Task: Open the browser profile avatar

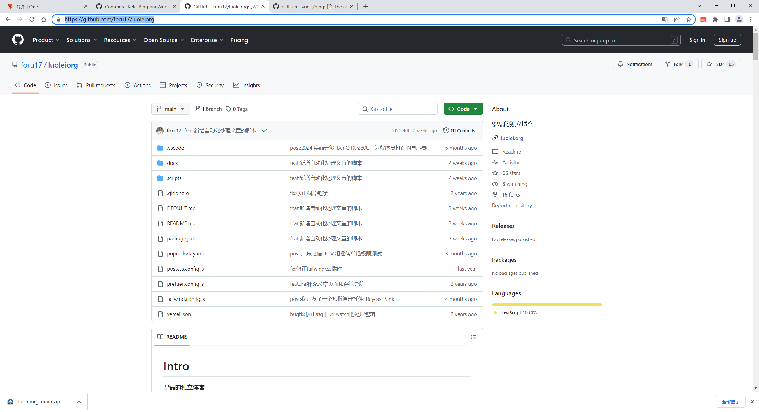Action: (x=739, y=19)
